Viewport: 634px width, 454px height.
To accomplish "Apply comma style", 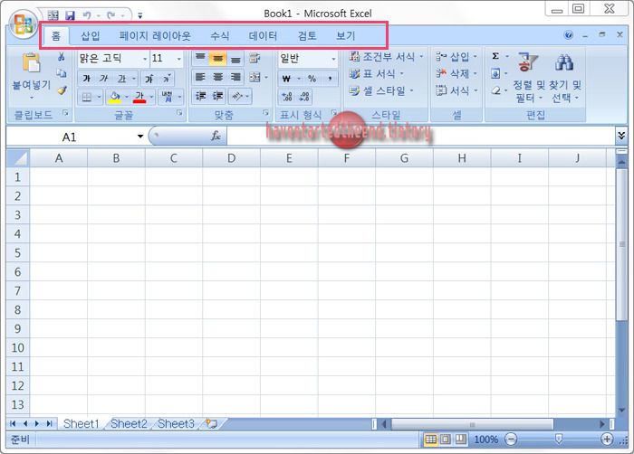I will tap(330, 79).
